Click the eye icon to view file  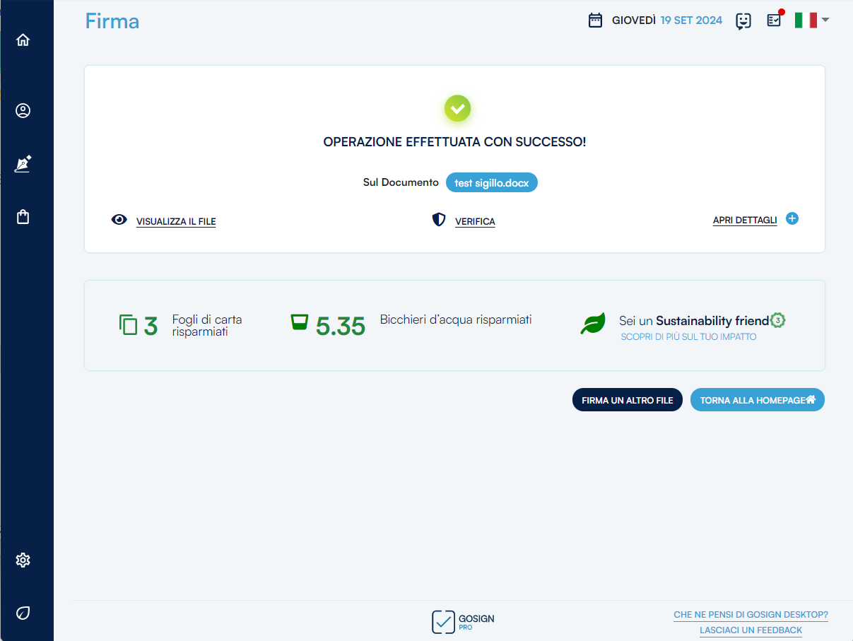tap(119, 220)
